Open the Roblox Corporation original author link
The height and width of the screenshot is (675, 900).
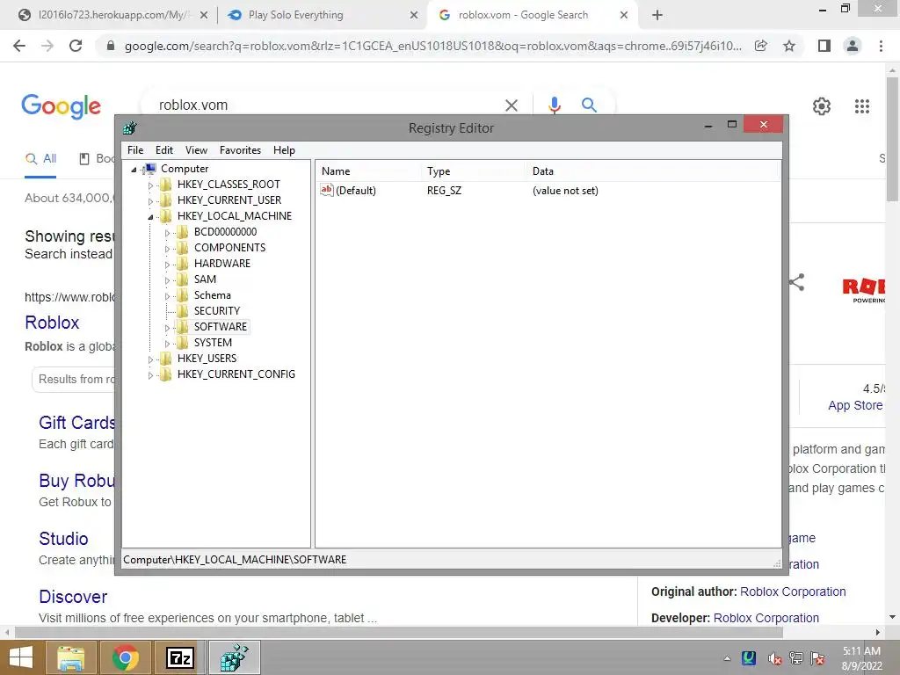793,592
